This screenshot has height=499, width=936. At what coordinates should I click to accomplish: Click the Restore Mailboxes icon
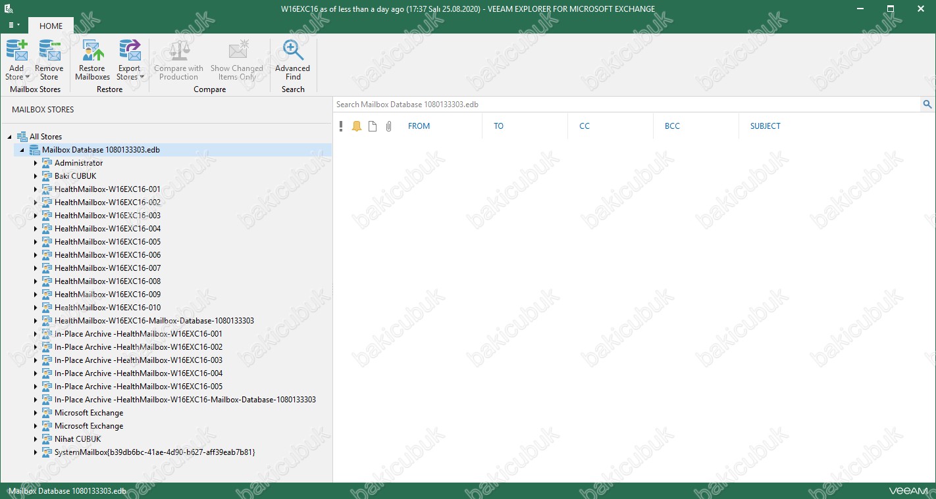(92, 51)
